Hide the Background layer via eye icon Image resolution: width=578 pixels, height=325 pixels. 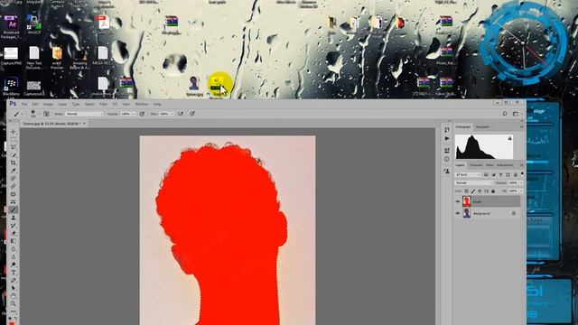pyautogui.click(x=458, y=213)
